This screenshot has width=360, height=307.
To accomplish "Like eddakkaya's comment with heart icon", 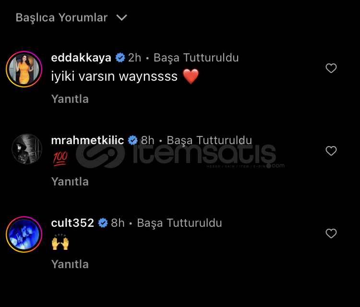I will (x=331, y=68).
